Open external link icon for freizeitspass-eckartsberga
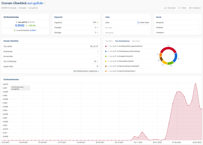 pyautogui.click(x=108, y=51)
